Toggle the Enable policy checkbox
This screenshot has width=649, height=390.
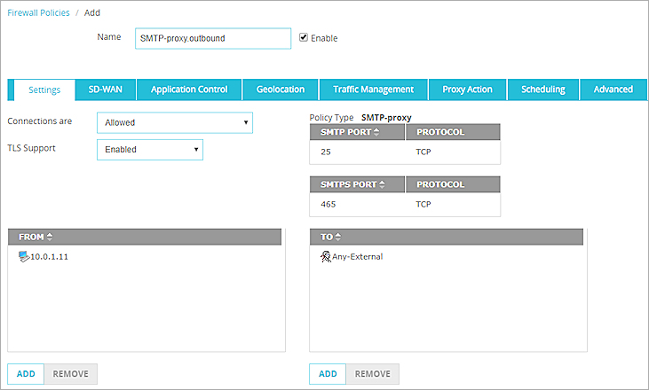pos(304,38)
